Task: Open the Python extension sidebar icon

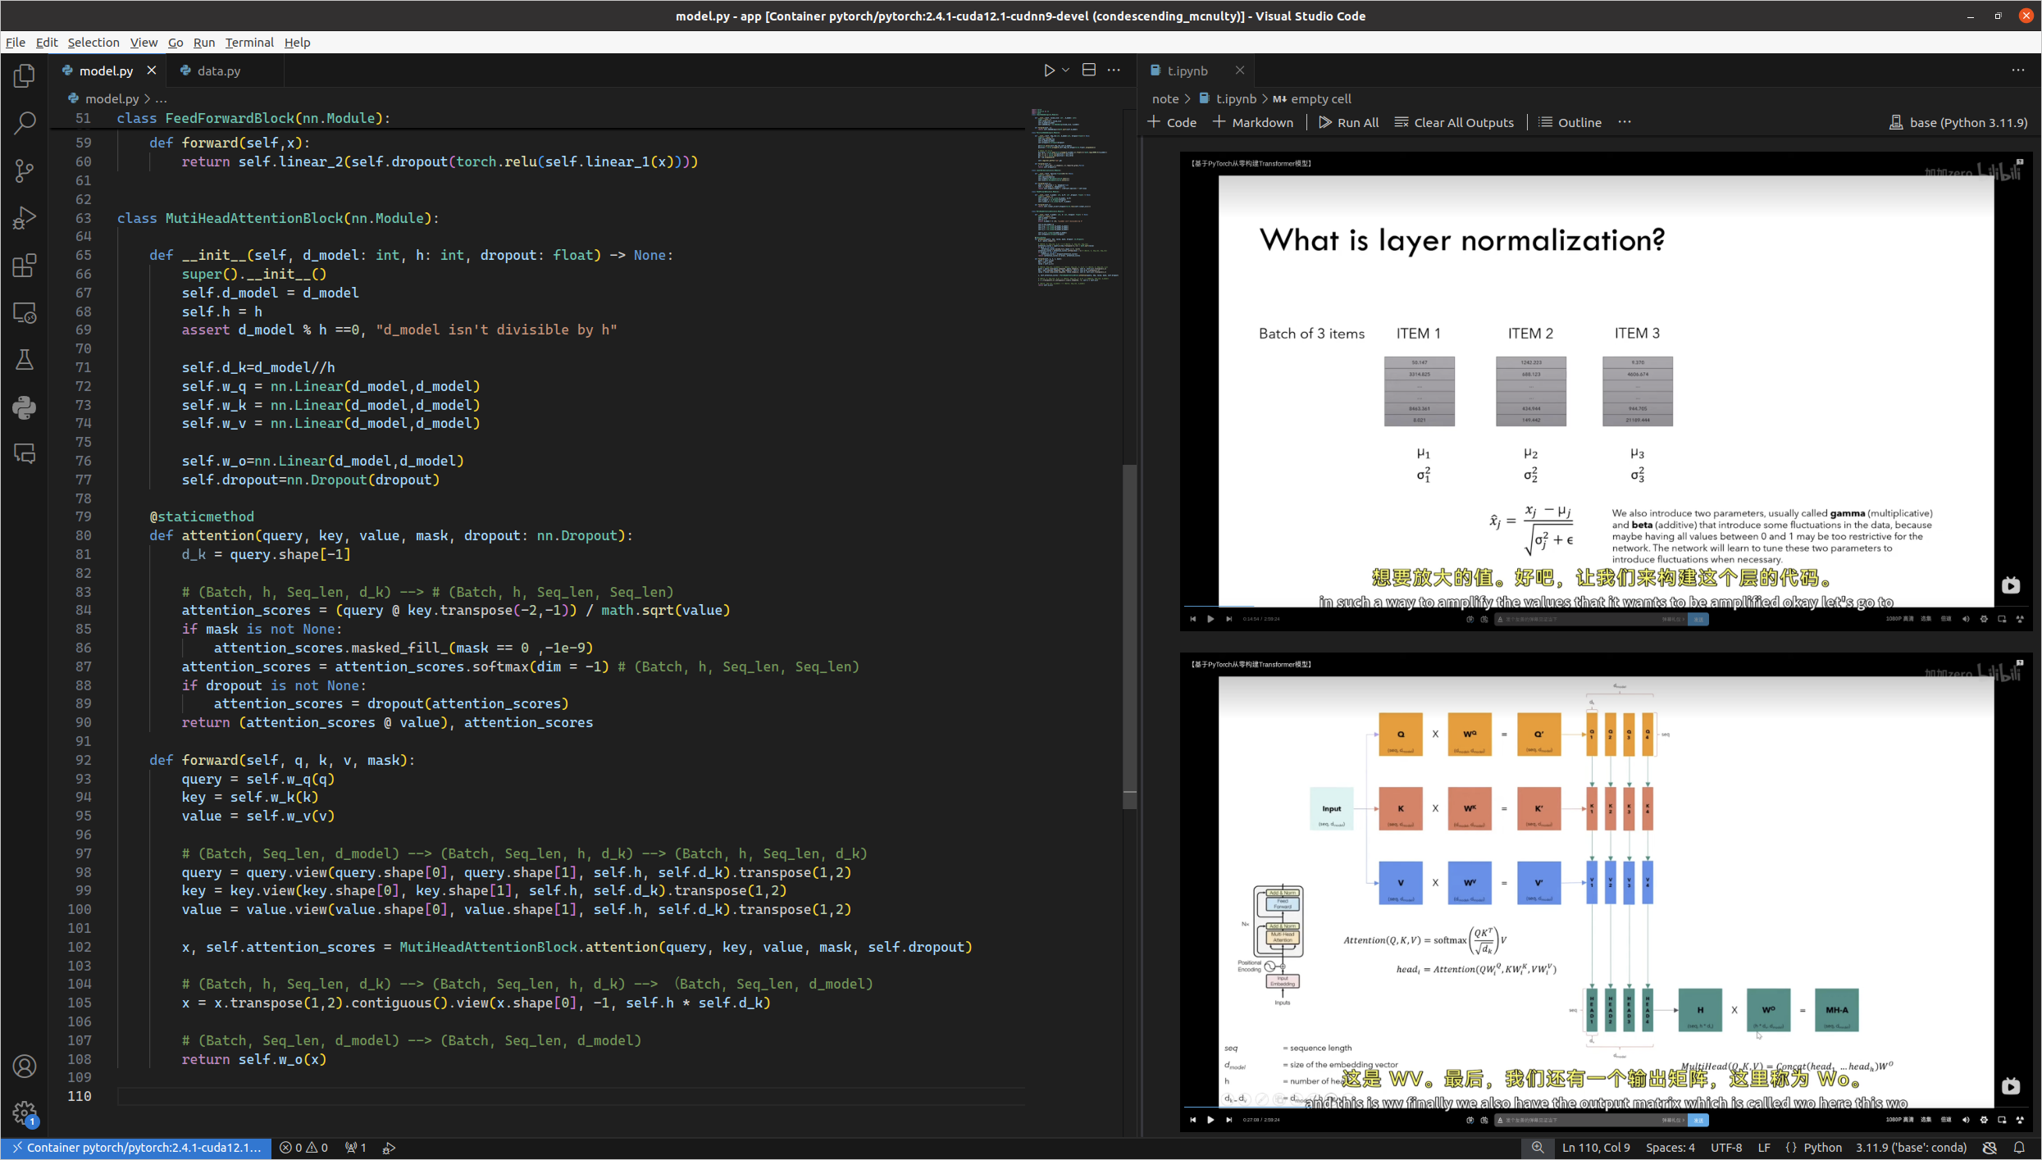Action: [25, 407]
